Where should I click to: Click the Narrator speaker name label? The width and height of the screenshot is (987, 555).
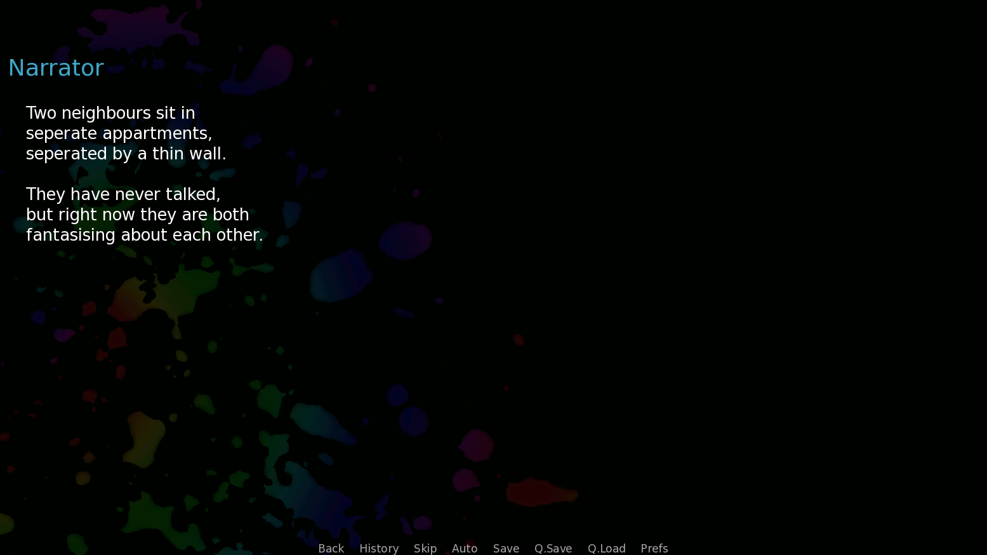pos(56,68)
